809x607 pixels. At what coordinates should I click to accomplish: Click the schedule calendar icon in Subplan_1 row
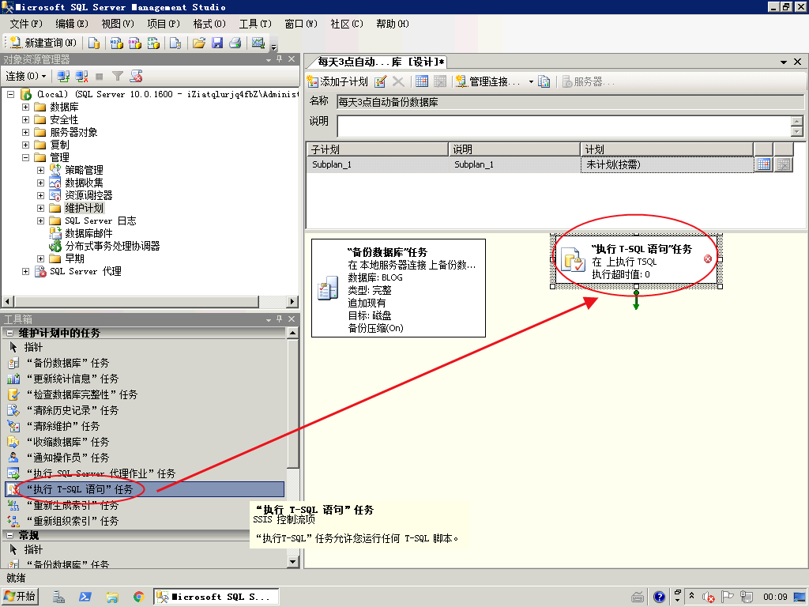(764, 164)
